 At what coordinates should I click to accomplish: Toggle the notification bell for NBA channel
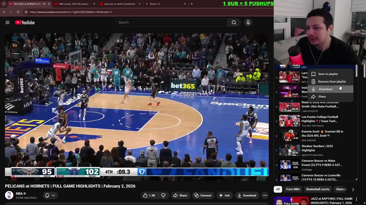click(x=47, y=195)
